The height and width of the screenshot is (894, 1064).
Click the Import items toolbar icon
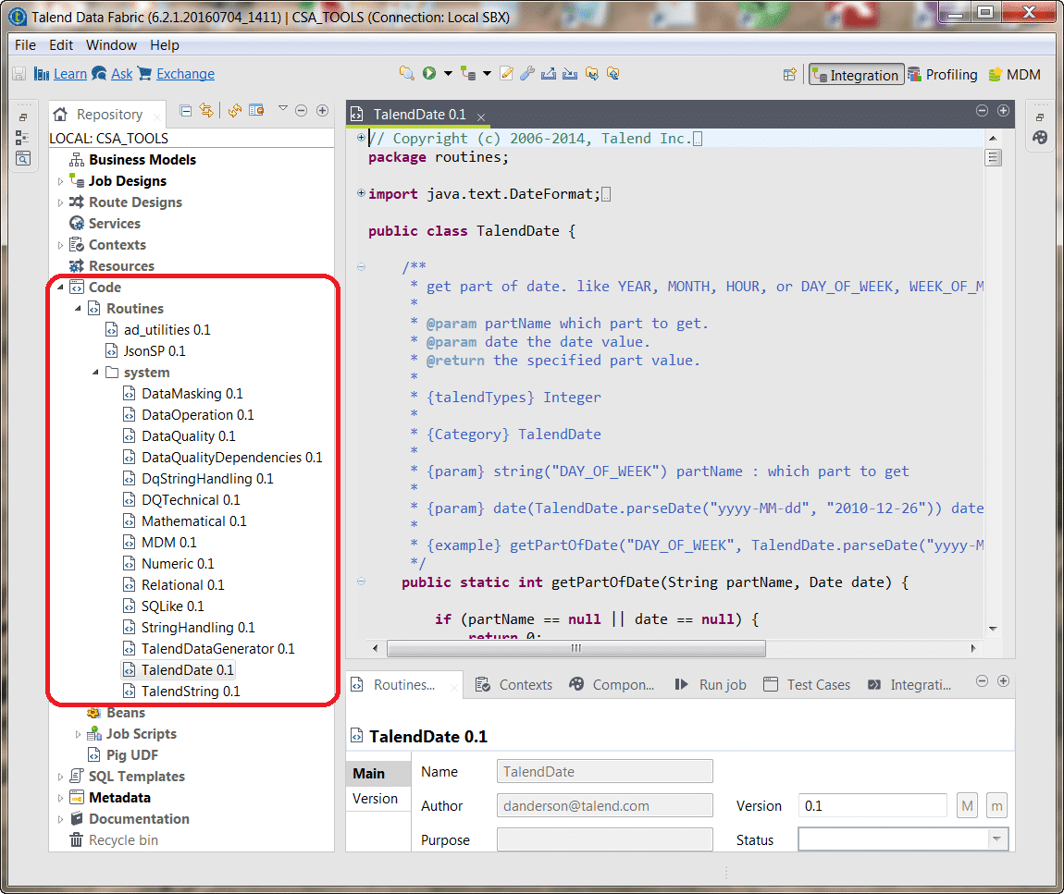tap(569, 72)
